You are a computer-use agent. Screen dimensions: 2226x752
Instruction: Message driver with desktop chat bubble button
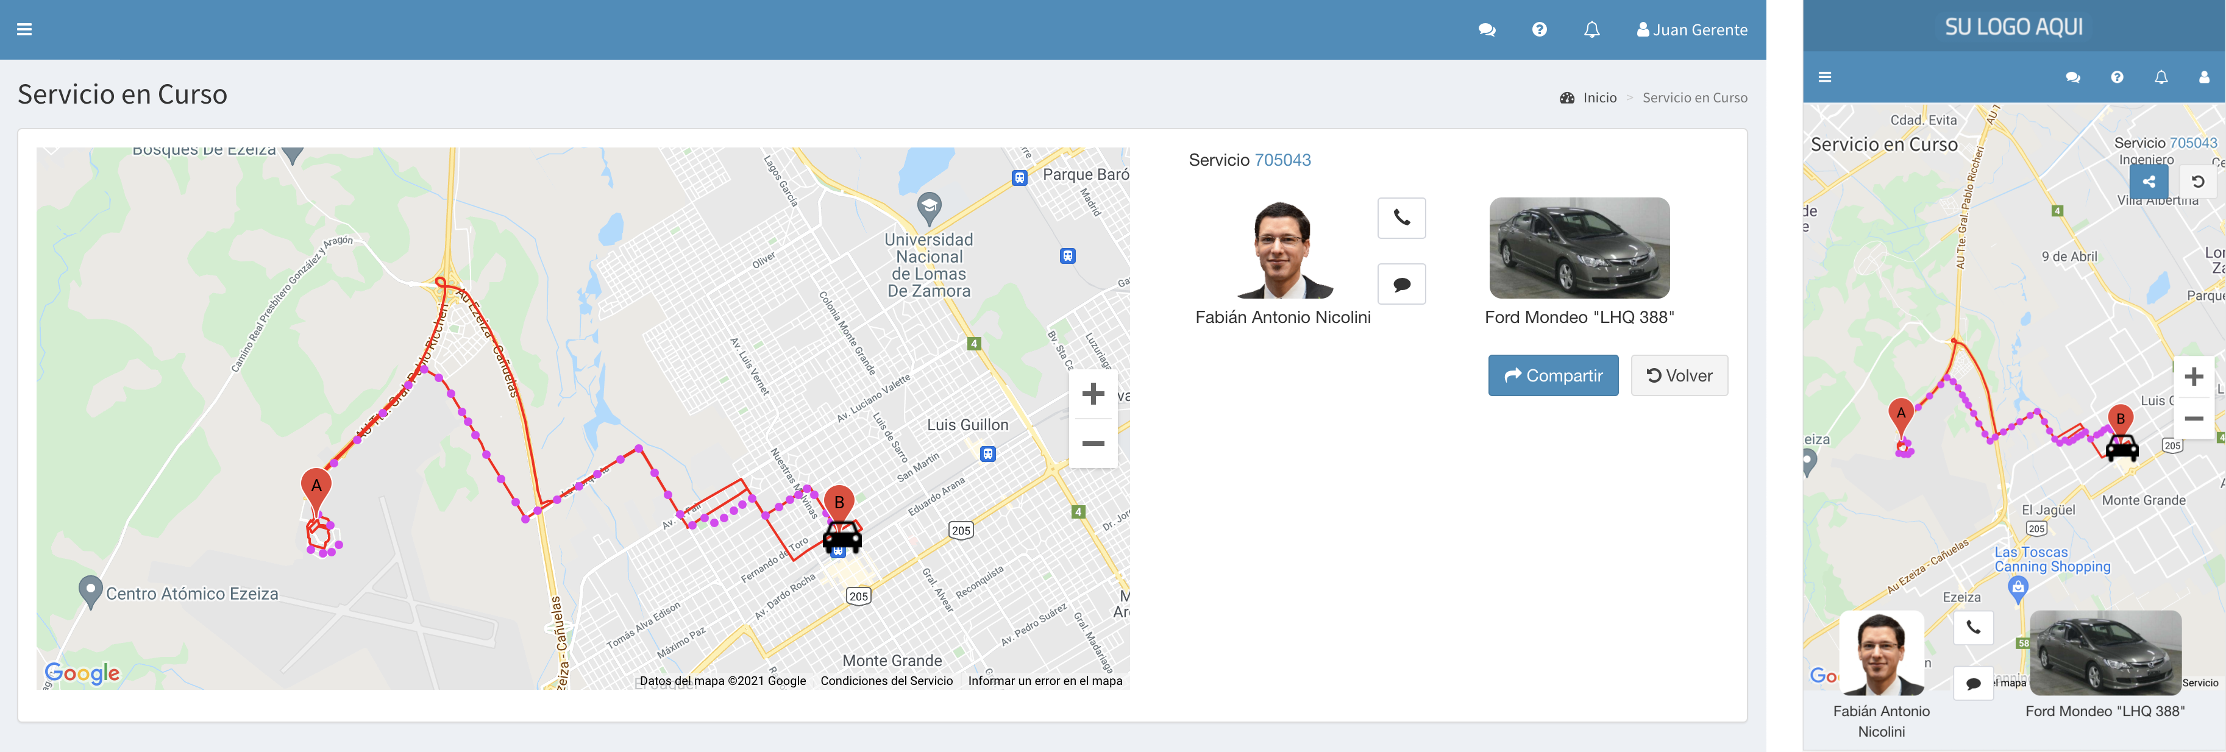tap(1401, 283)
